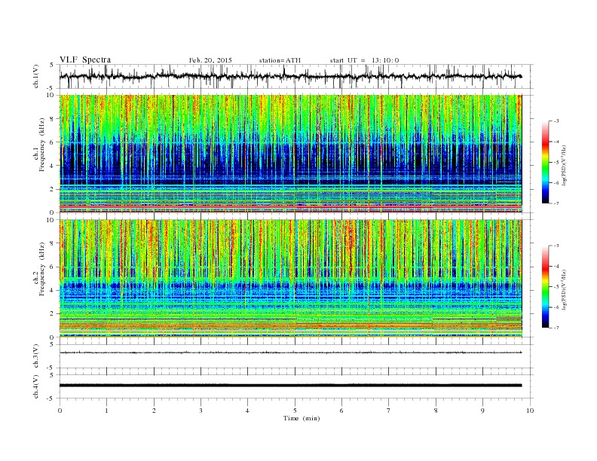Click the "8" kHz tick of ch.1 spectrogram

pyautogui.click(x=53, y=119)
